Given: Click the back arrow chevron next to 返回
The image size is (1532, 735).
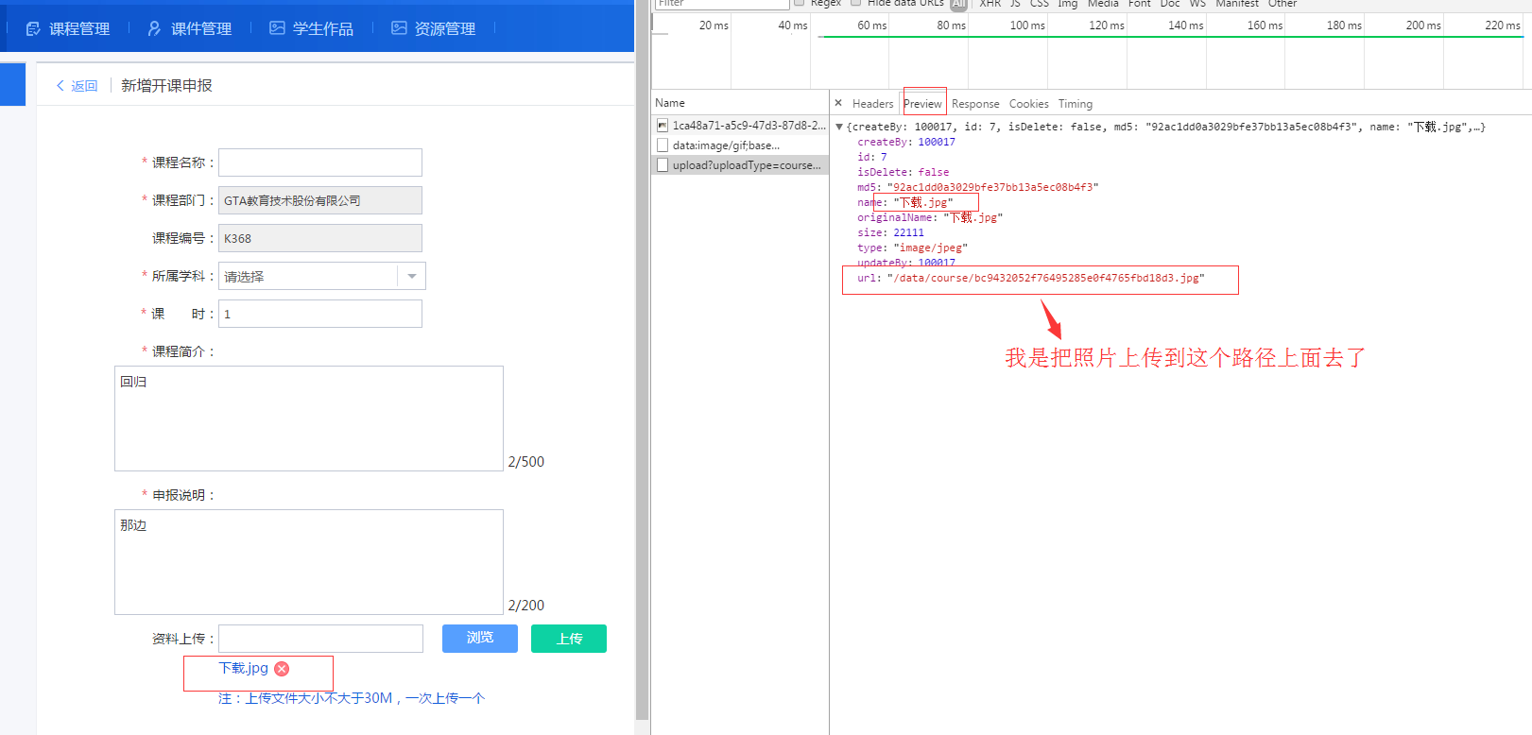Looking at the screenshot, I should [x=60, y=86].
